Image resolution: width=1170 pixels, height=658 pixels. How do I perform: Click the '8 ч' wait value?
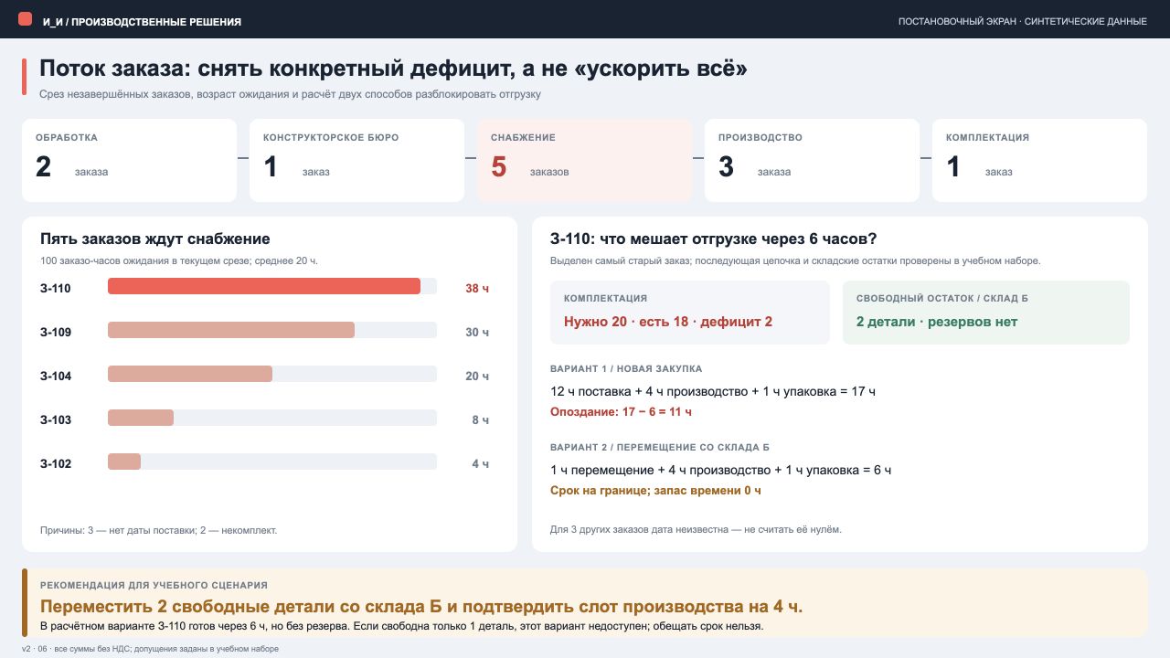[x=481, y=420]
